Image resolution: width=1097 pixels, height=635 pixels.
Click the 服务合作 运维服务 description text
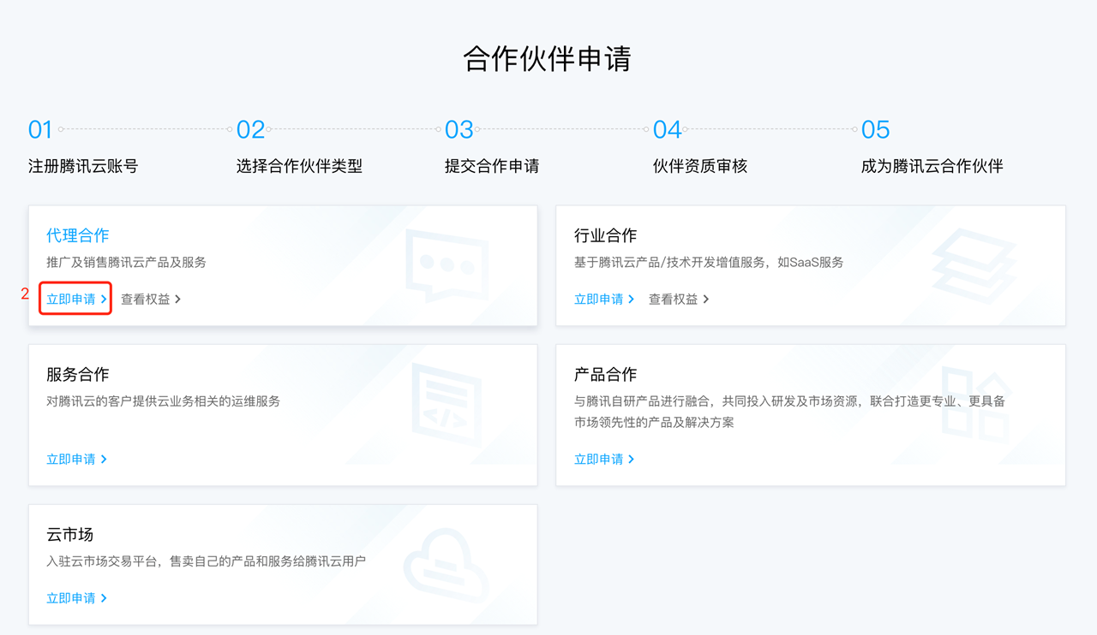[x=163, y=401]
